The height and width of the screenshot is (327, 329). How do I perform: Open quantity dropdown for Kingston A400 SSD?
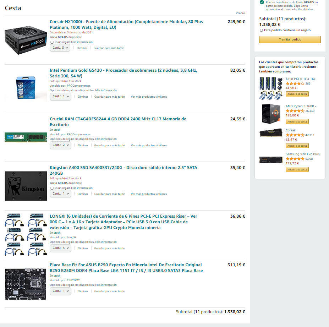(x=60, y=194)
